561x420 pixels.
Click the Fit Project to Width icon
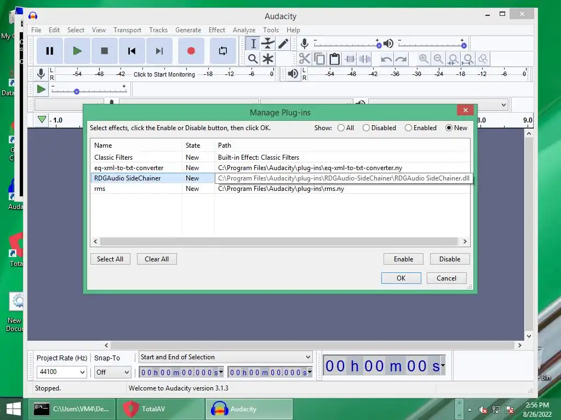point(468,59)
